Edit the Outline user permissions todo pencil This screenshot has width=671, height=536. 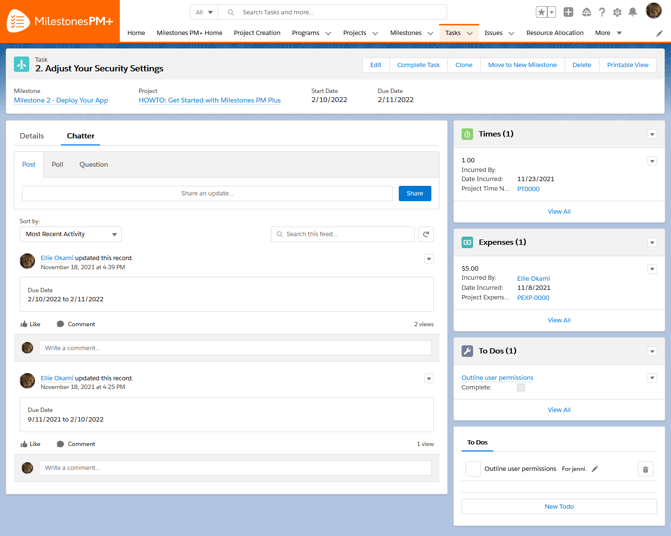595,469
